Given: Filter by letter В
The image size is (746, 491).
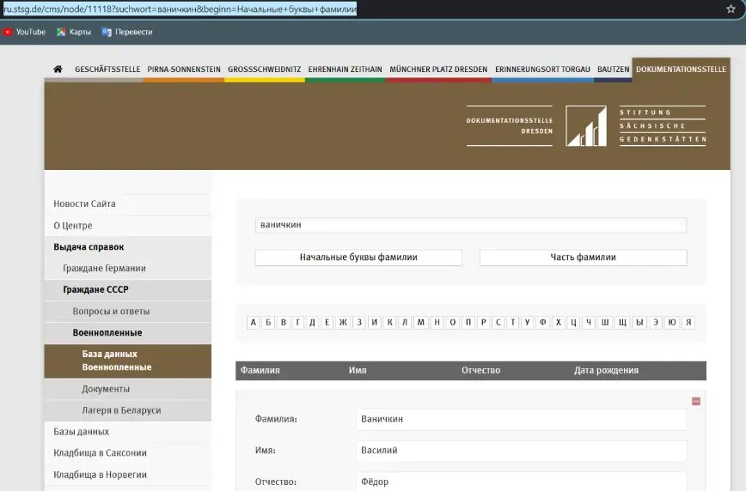Looking at the screenshot, I should click(x=284, y=323).
